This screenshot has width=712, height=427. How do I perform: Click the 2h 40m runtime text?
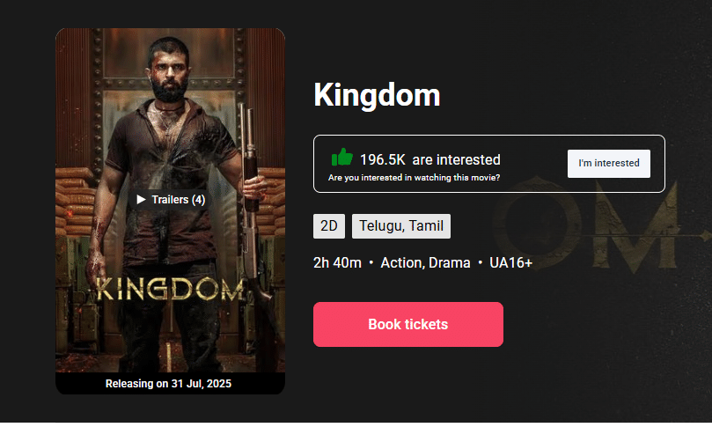click(337, 263)
